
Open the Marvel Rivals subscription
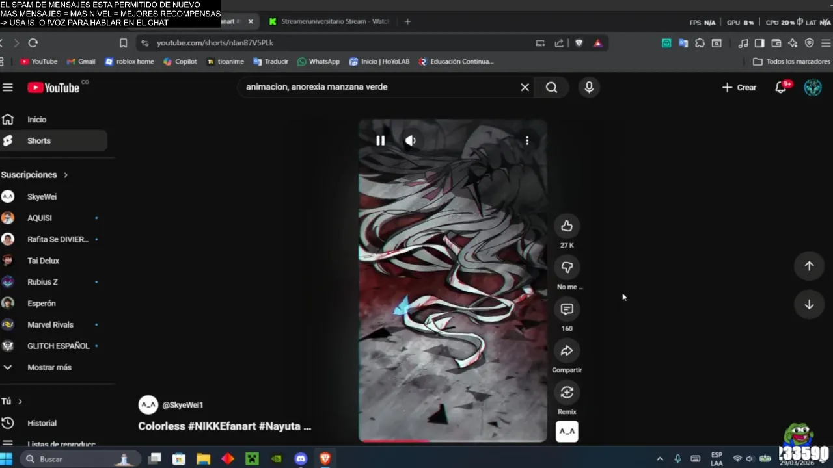click(50, 325)
